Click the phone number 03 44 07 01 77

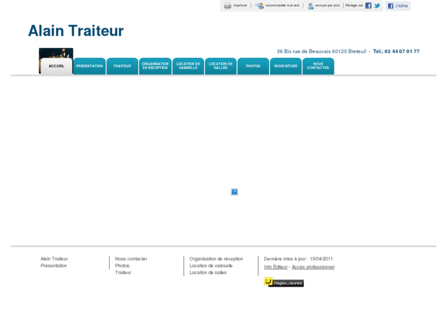402,51
